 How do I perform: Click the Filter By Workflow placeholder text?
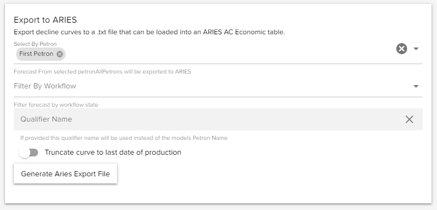point(45,86)
